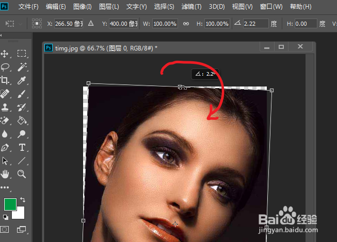Minimize the timg.jpg document window
This screenshot has height=242, width=337.
267,47
